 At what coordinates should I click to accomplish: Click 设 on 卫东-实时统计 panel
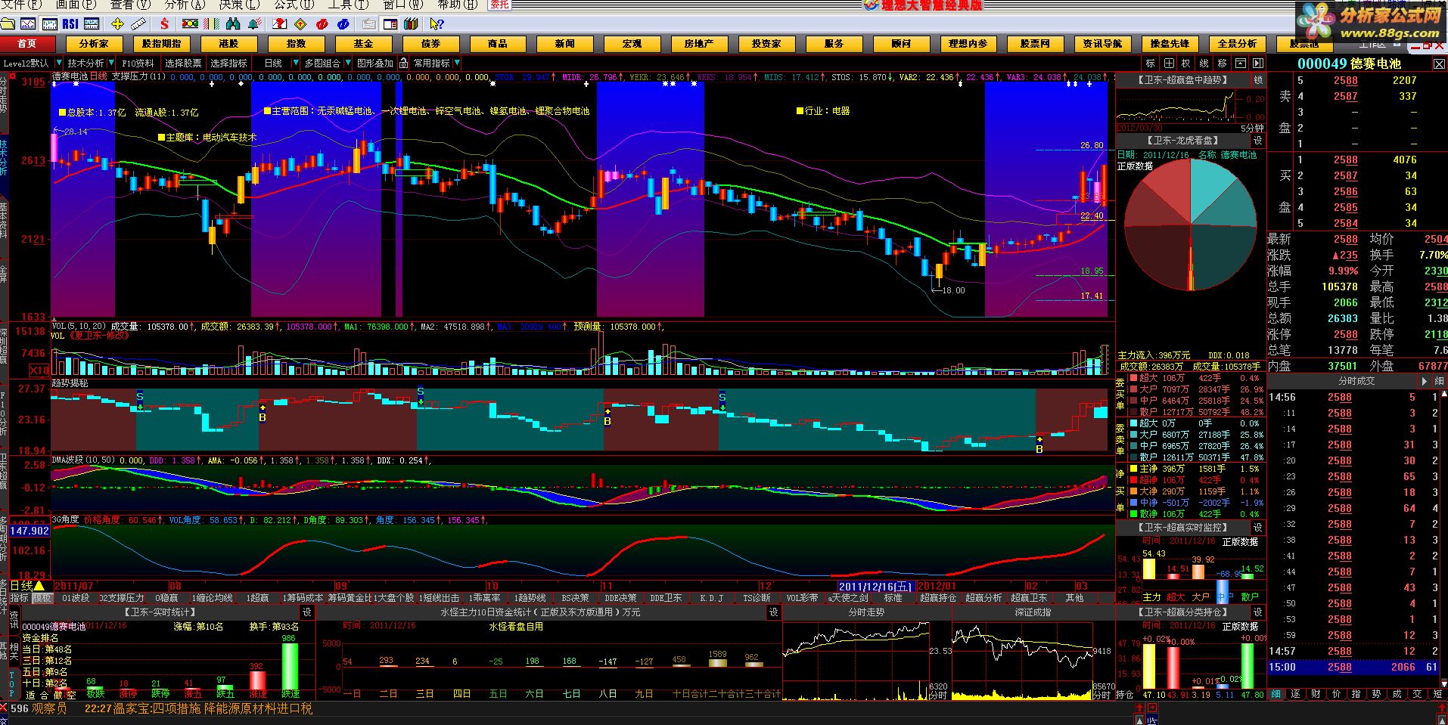pyautogui.click(x=307, y=612)
